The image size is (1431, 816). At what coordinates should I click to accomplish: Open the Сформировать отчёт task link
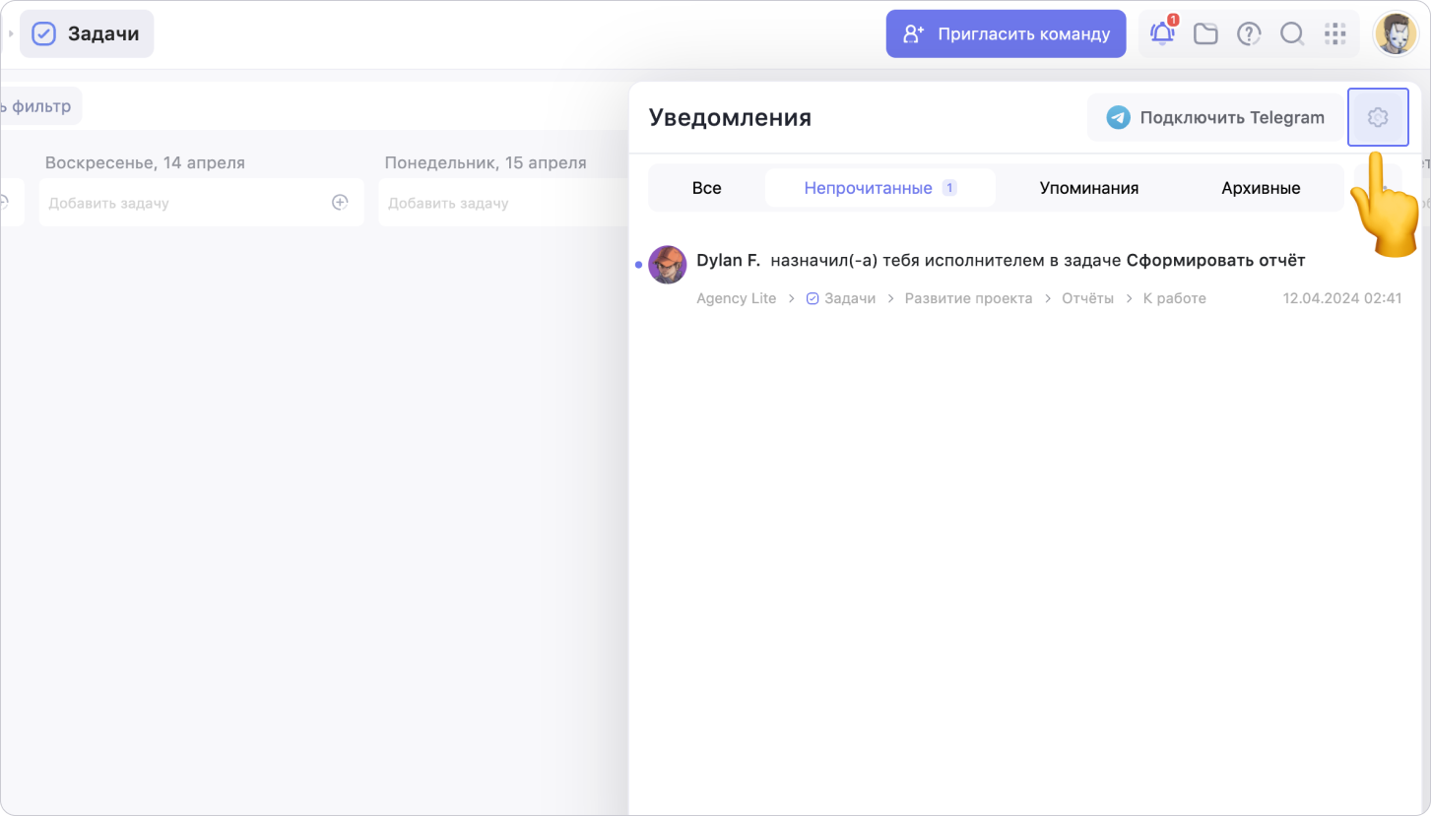pyautogui.click(x=1215, y=260)
